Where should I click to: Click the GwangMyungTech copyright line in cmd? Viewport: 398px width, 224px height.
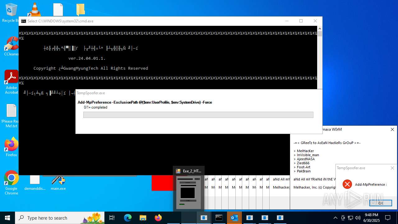click(91, 68)
